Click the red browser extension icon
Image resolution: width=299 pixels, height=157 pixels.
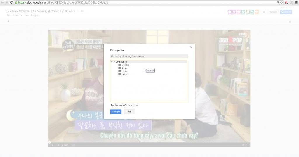pos(286,2)
